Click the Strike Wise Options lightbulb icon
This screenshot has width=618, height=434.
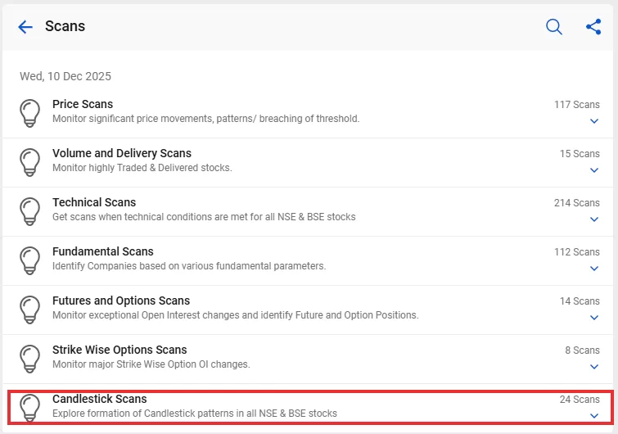pyautogui.click(x=30, y=358)
